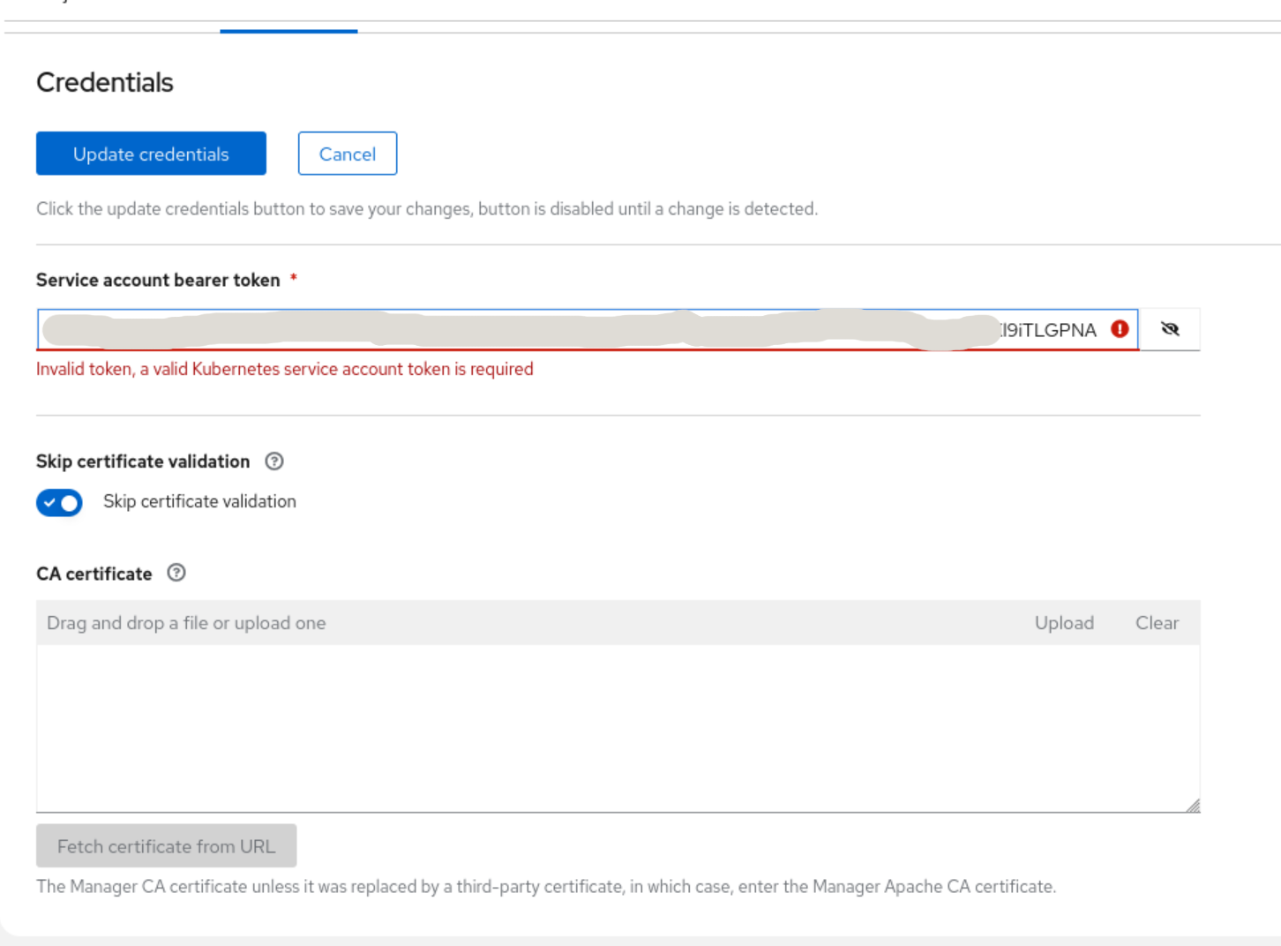Click the switch's 'Skip certificate validation' text label
Image resolution: width=1281 pixels, height=946 pixels.
click(199, 501)
